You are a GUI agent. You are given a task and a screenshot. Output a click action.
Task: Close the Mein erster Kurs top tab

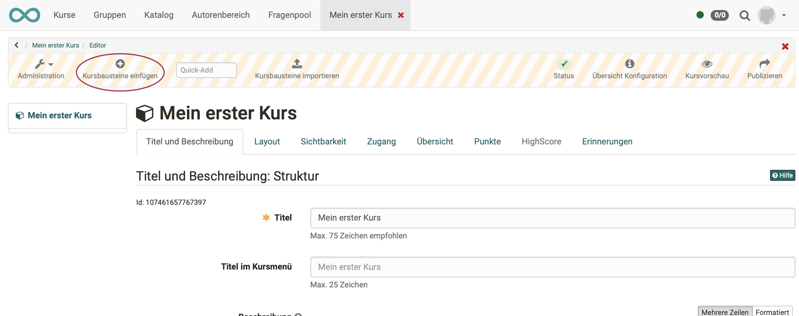tap(401, 15)
